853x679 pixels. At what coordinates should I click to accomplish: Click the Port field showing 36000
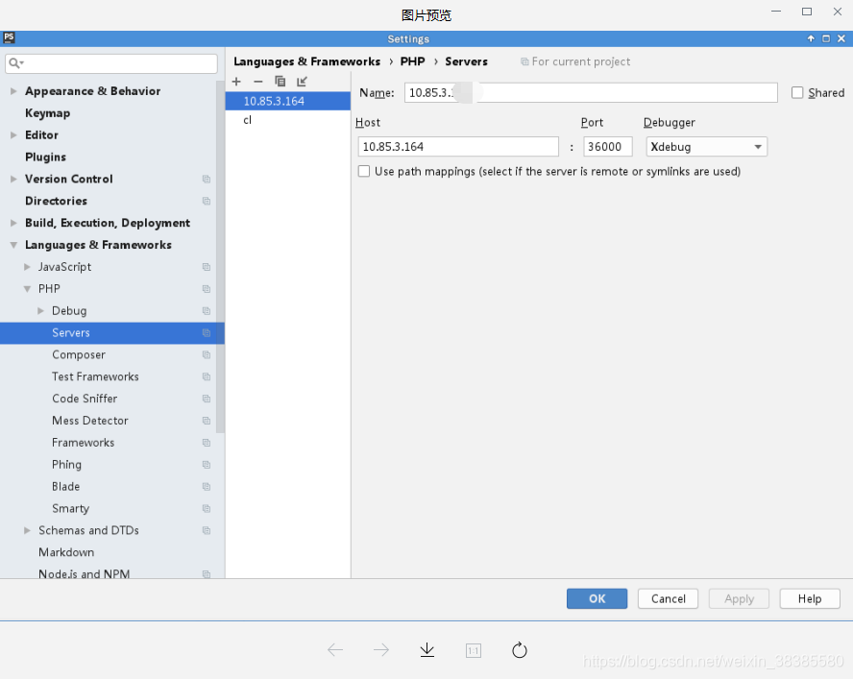(608, 147)
